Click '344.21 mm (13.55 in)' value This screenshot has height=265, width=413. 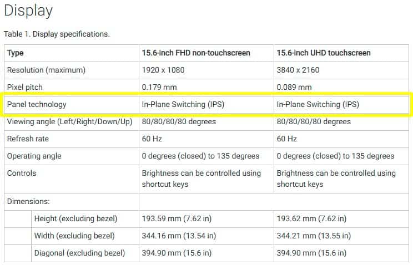click(x=314, y=236)
